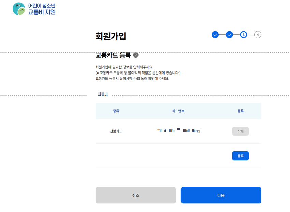Click the 종류 column header
The width and height of the screenshot is (290, 212).
pyautogui.click(x=115, y=111)
